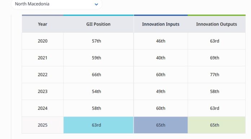Click the 2022 GII Position 66th cell
The image size is (251, 139).
[x=98, y=75]
